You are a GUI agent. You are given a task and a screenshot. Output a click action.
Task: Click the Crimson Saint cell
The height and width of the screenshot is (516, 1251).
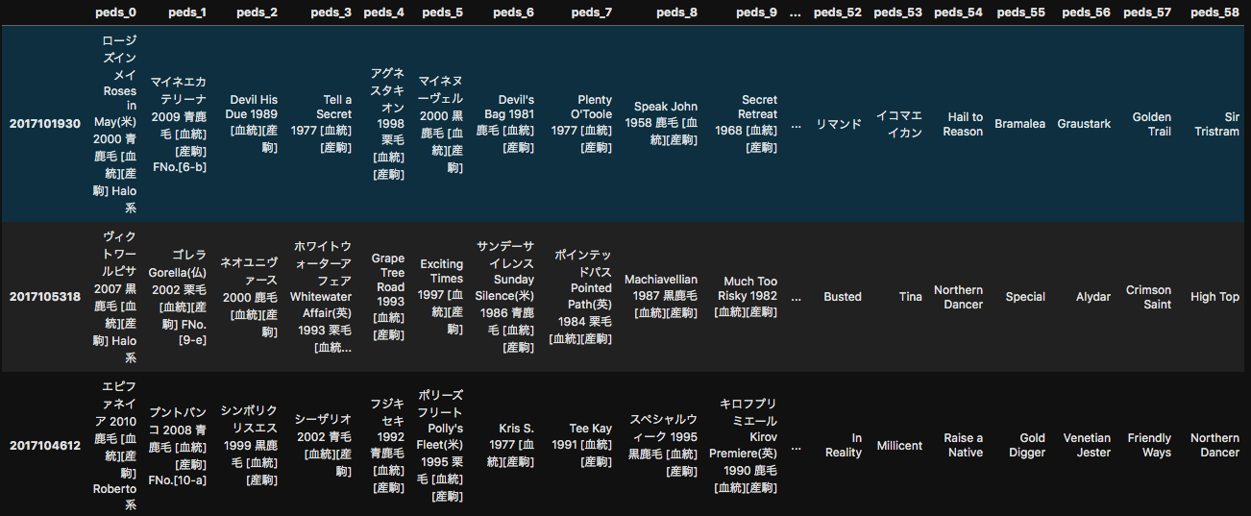1149,297
